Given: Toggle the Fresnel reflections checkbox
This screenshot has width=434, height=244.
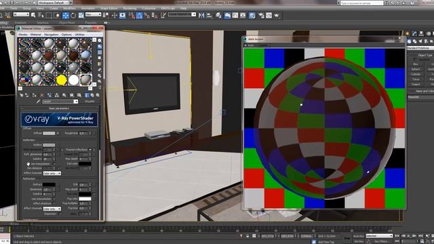Looking at the screenshot, I should pos(90,149).
